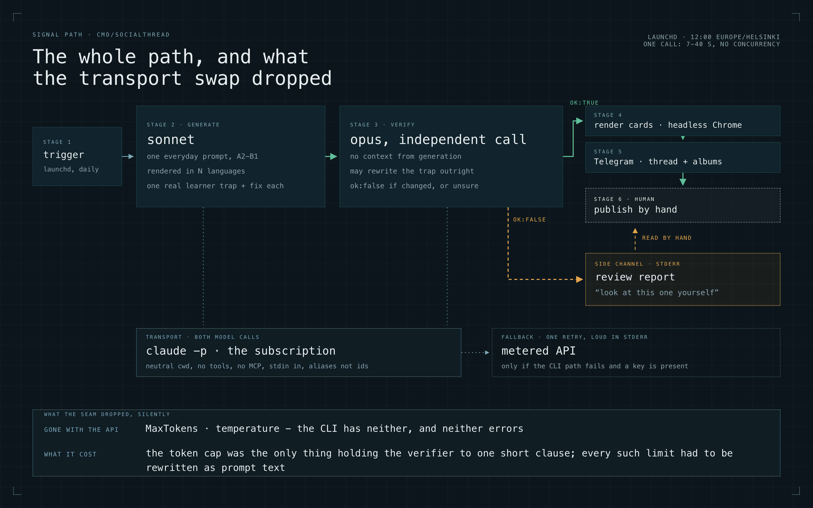
Task: Click the Stage 1 trigger box
Action: coord(77,156)
